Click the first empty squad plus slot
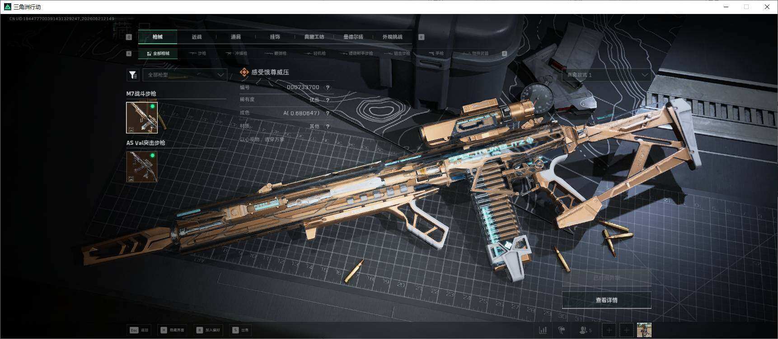 [x=609, y=330]
